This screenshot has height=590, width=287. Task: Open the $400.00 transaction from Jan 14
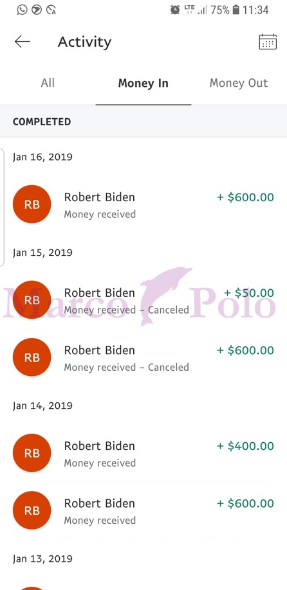(x=143, y=453)
